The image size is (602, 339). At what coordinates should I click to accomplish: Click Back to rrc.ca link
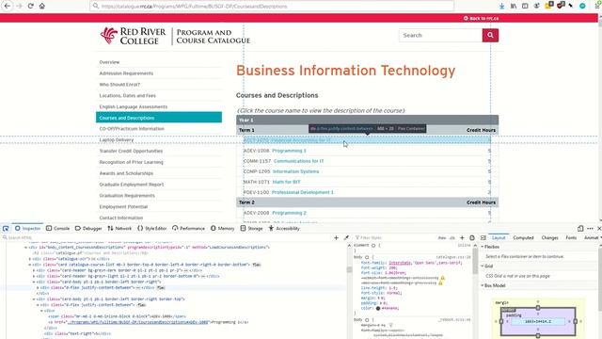[x=481, y=18]
